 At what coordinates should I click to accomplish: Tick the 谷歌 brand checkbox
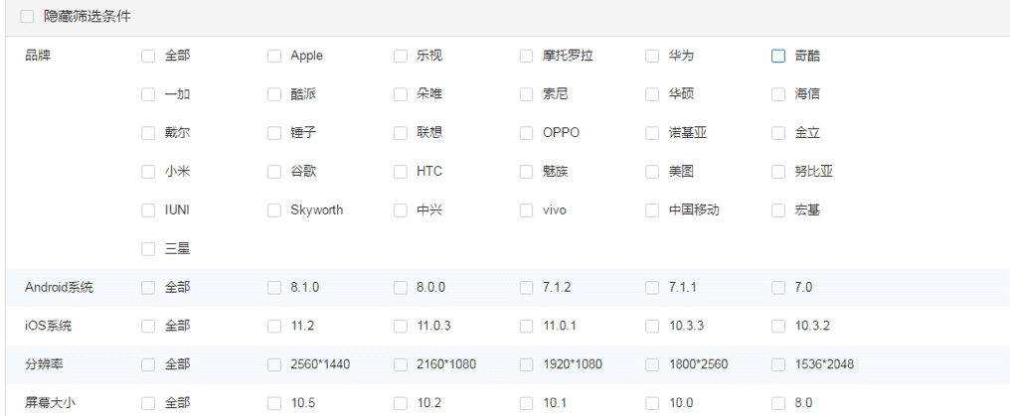(x=274, y=172)
